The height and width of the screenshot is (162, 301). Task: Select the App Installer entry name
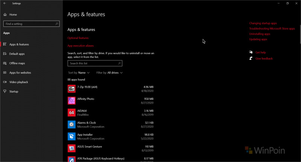(x=85, y=135)
